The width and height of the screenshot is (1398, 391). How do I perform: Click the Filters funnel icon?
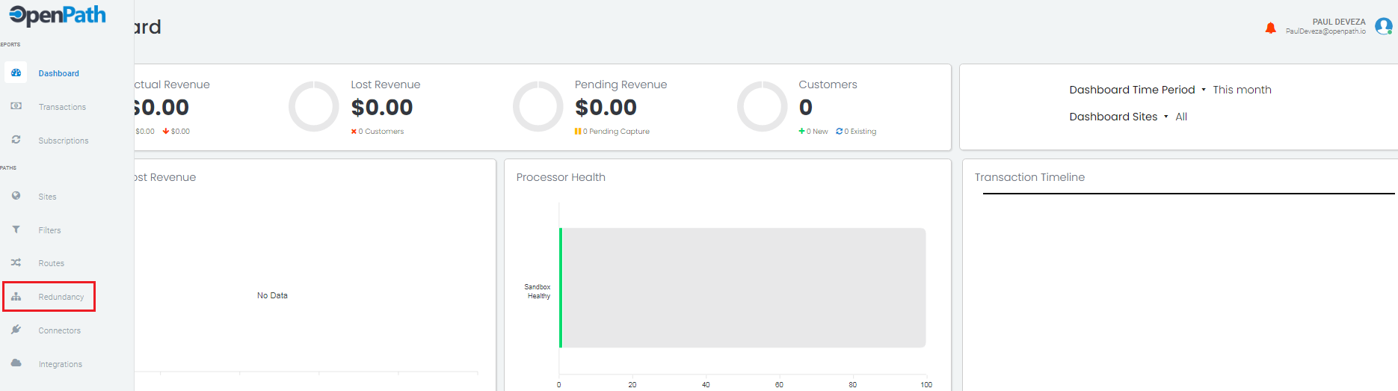[16, 230]
